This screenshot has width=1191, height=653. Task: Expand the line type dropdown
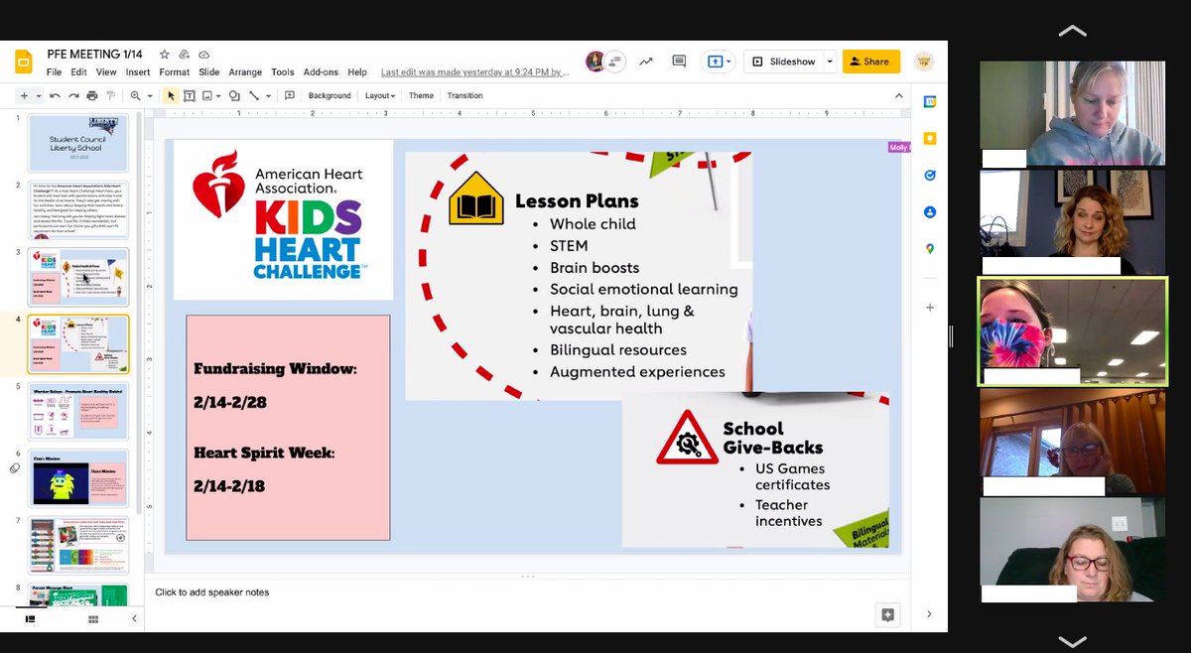(268, 95)
